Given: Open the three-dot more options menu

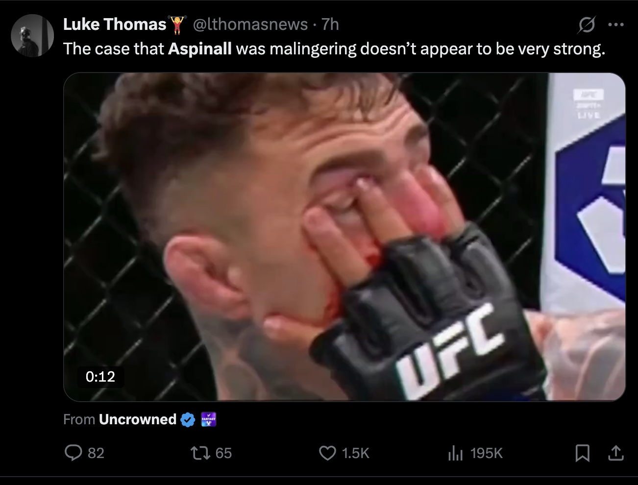Looking at the screenshot, I should [x=616, y=24].
